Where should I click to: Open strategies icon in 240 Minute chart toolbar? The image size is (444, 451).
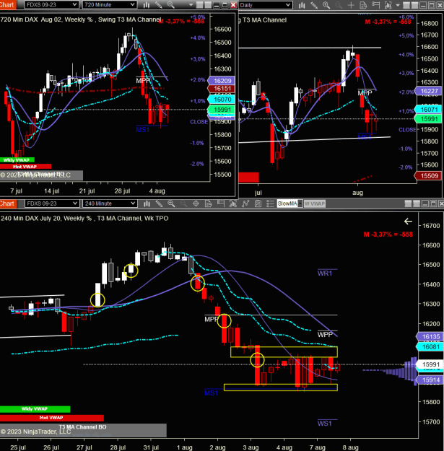click(245, 203)
